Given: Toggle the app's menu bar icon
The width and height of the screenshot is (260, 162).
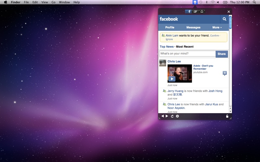Looking at the screenshot, I should [x=195, y=2].
